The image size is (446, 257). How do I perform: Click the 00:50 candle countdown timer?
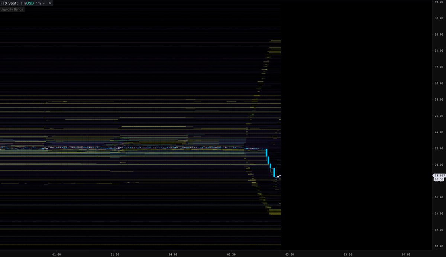coord(439,179)
